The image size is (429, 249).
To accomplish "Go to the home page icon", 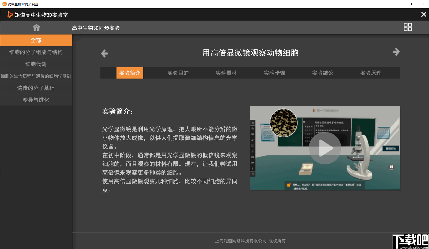I will [36, 28].
